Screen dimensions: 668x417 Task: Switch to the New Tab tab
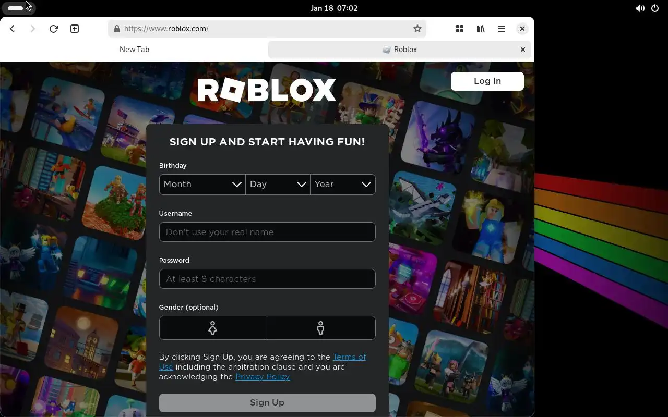pyautogui.click(x=134, y=50)
